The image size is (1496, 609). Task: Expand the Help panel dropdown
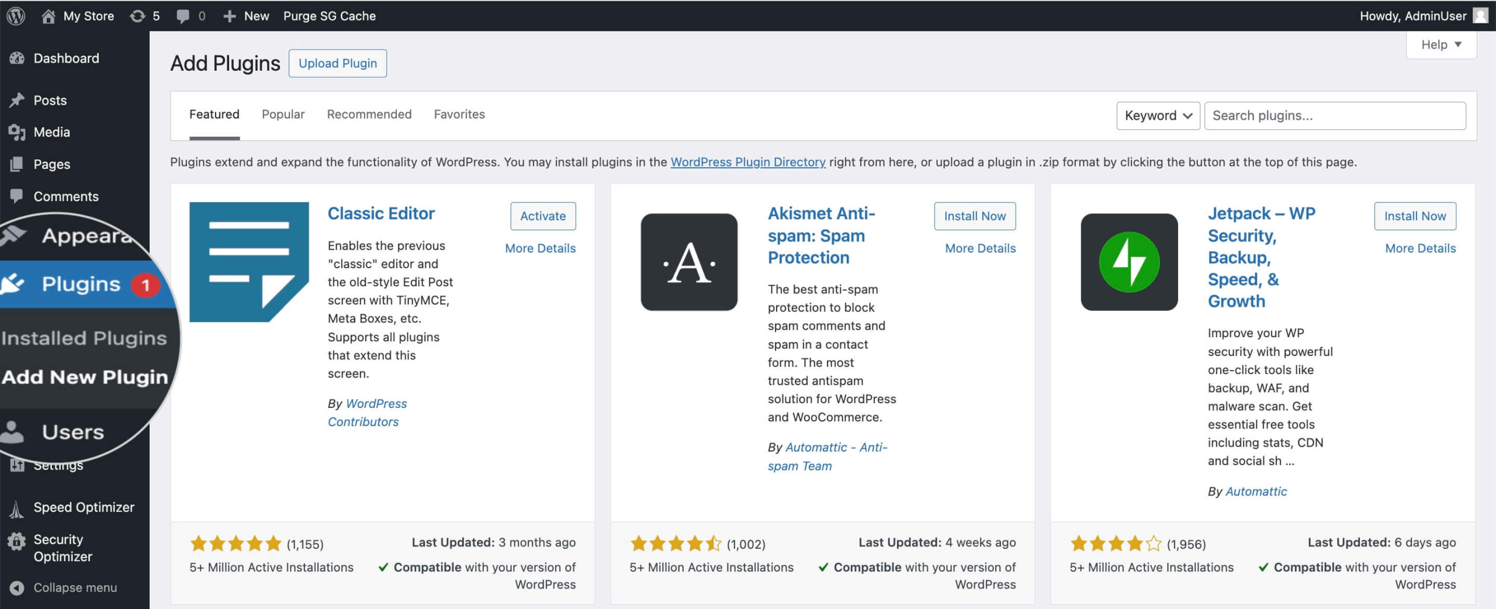tap(1440, 44)
